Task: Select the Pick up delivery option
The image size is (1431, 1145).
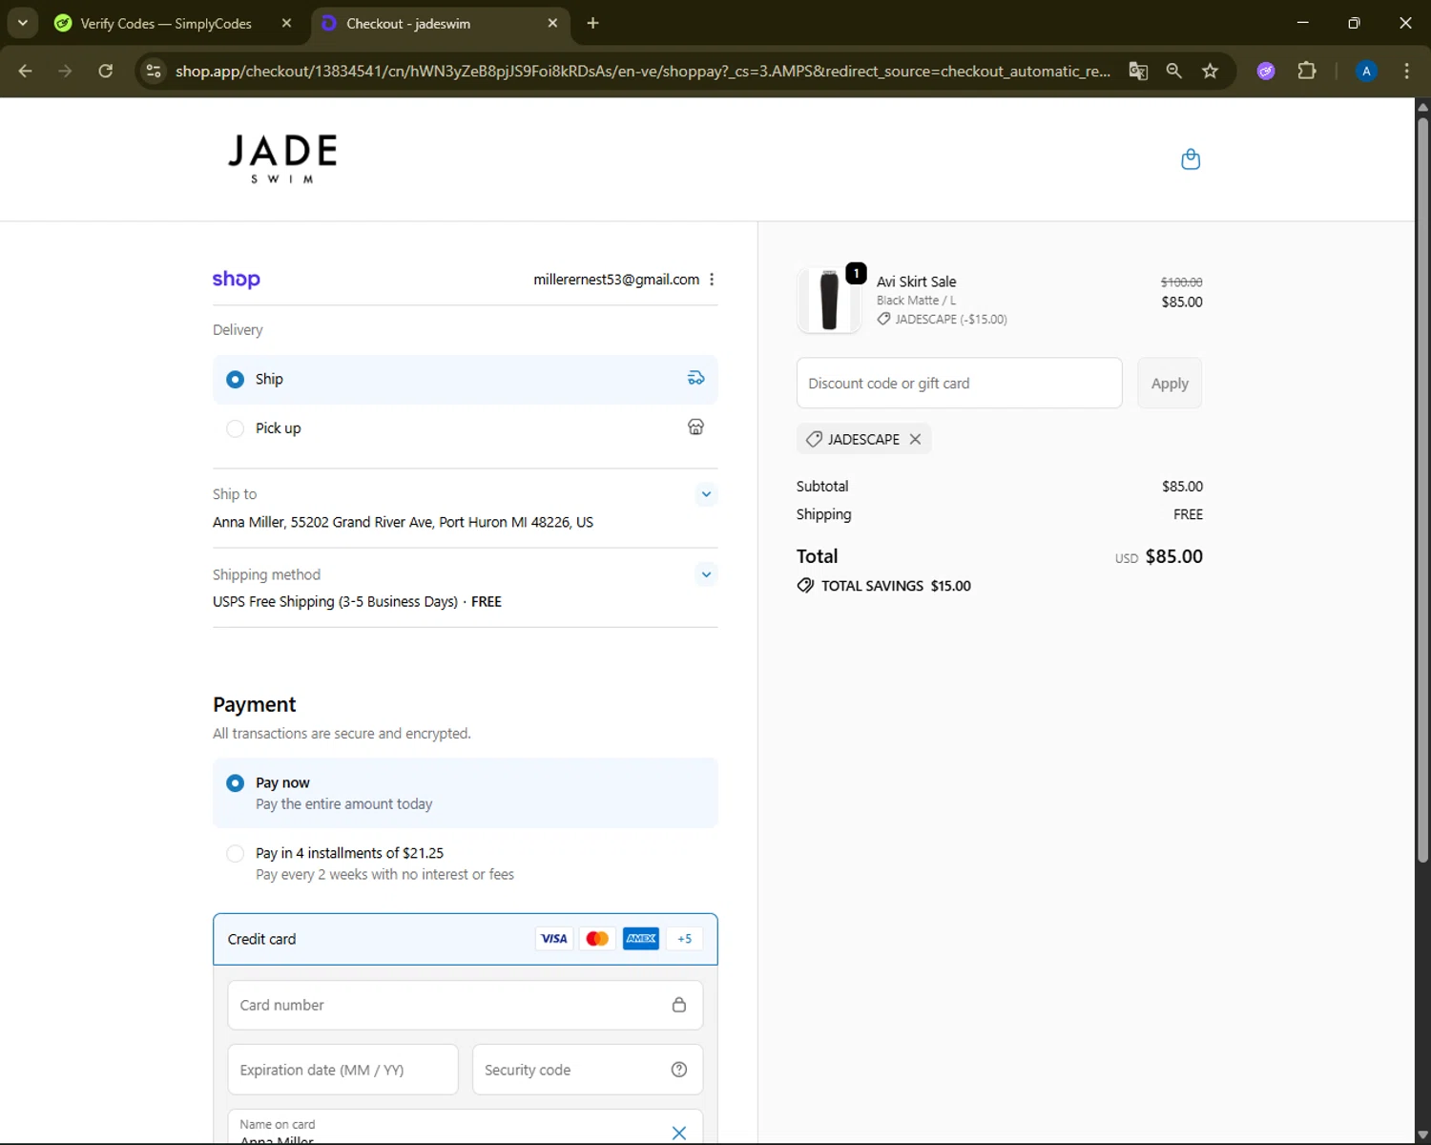Action: tap(466, 428)
